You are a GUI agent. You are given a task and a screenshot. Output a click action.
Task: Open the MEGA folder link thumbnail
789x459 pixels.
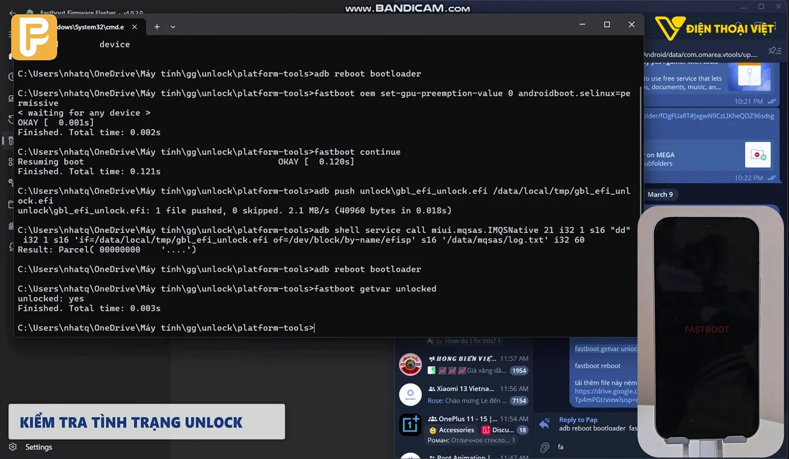pyautogui.click(x=757, y=155)
